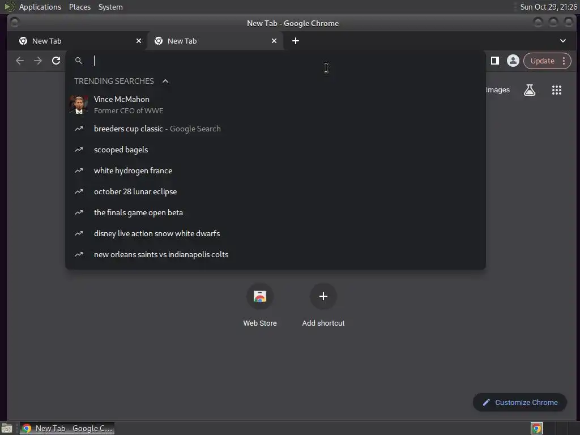Close the second New Tab tab
This screenshot has height=435, width=580.
pyautogui.click(x=274, y=41)
